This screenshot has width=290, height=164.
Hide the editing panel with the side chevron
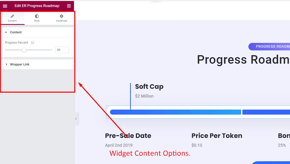point(76,119)
